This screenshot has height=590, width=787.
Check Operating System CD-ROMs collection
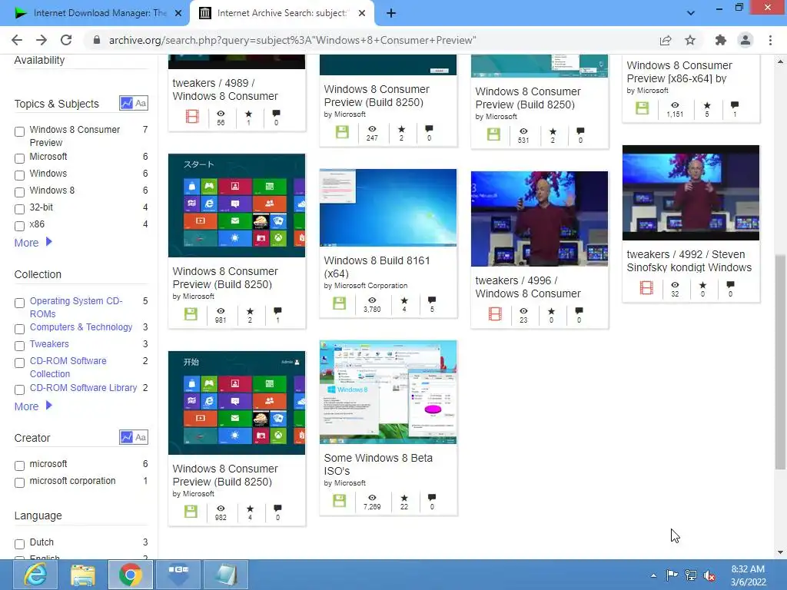[x=19, y=303]
